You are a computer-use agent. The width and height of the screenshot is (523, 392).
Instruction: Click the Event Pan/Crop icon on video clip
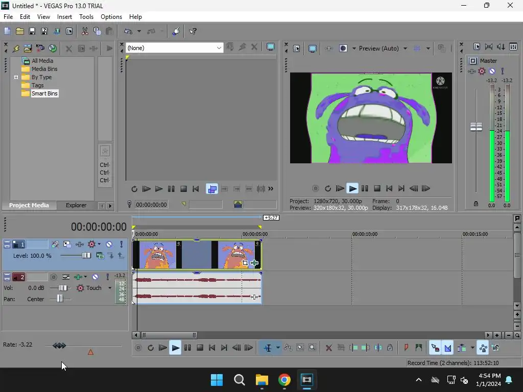pos(245,263)
